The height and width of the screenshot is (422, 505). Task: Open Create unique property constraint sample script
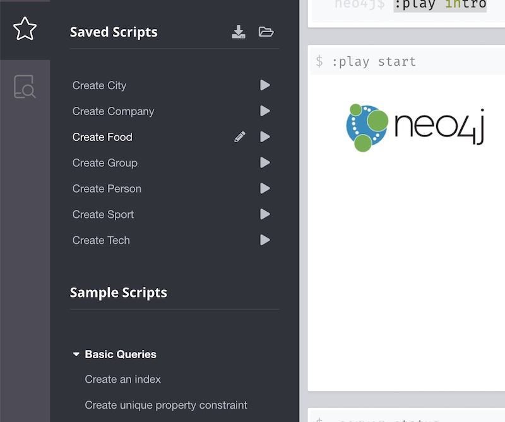coord(166,405)
